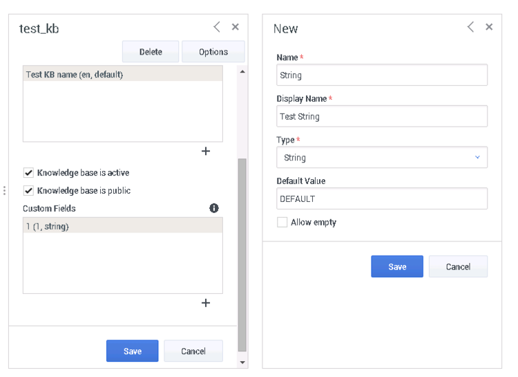The image size is (518, 377).
Task: Save the new custom field
Action: 396,266
